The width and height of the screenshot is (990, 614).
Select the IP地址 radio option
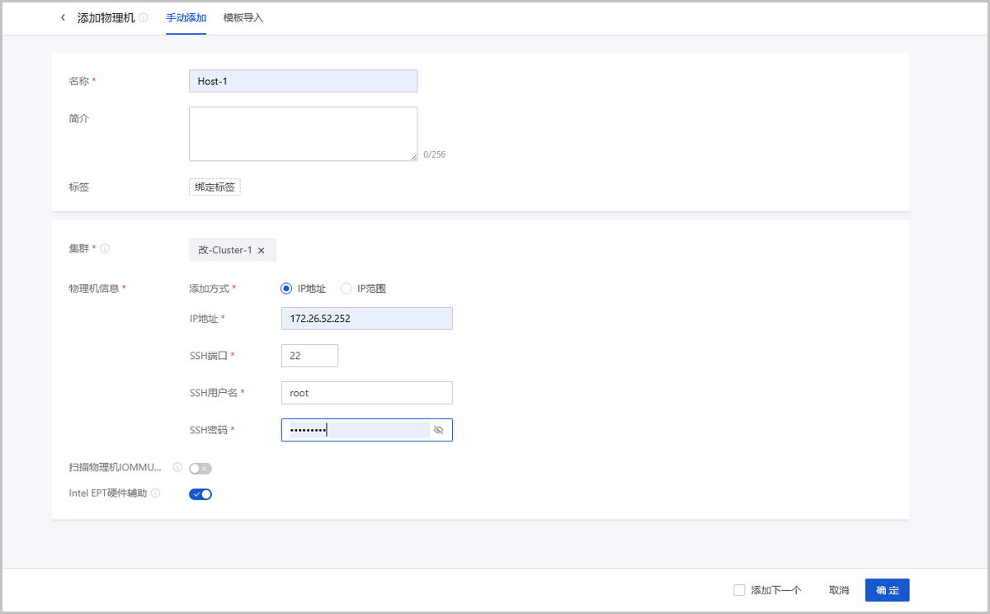(286, 289)
